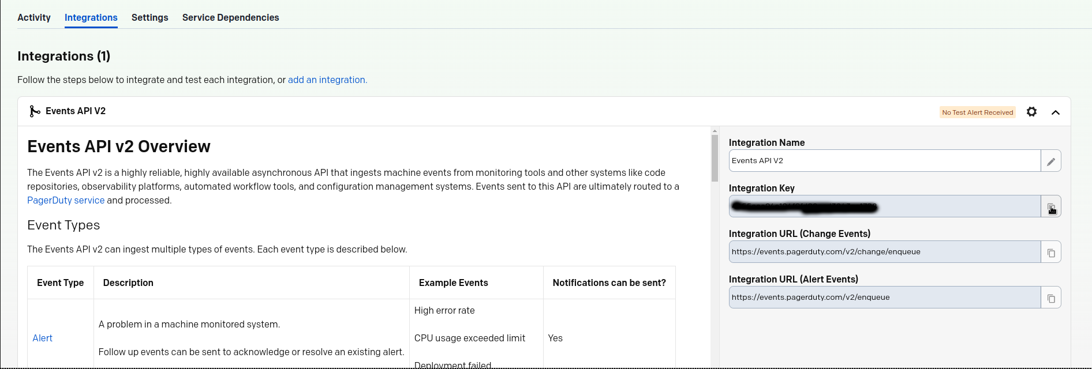
Task: Copy the Alert Events integration URL
Action: tap(1051, 298)
